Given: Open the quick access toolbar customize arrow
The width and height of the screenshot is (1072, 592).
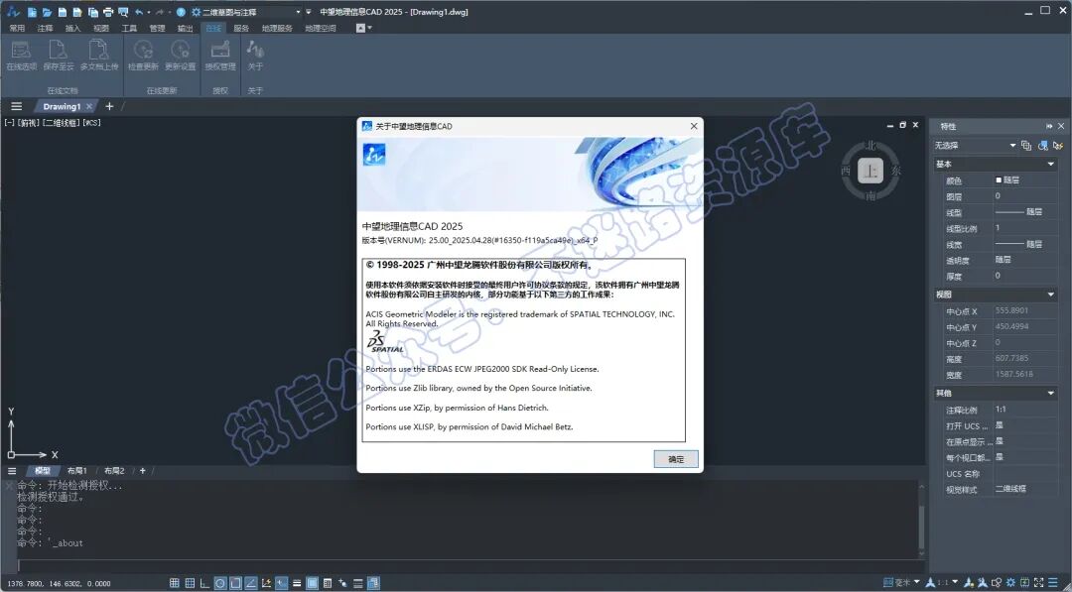Looking at the screenshot, I should click(x=309, y=12).
